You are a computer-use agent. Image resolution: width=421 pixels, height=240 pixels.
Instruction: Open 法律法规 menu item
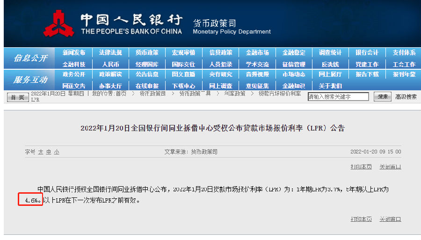tap(110, 52)
